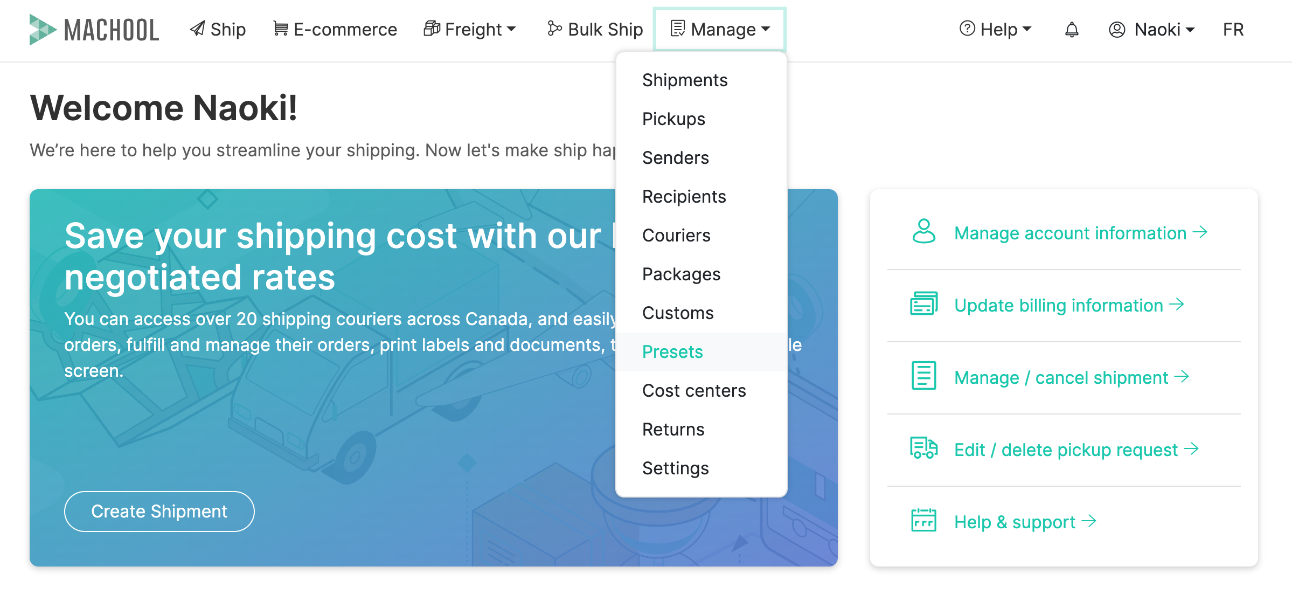Screen dimensions: 1292x594
Task: Go to Bulk Ship page
Action: 595,29
